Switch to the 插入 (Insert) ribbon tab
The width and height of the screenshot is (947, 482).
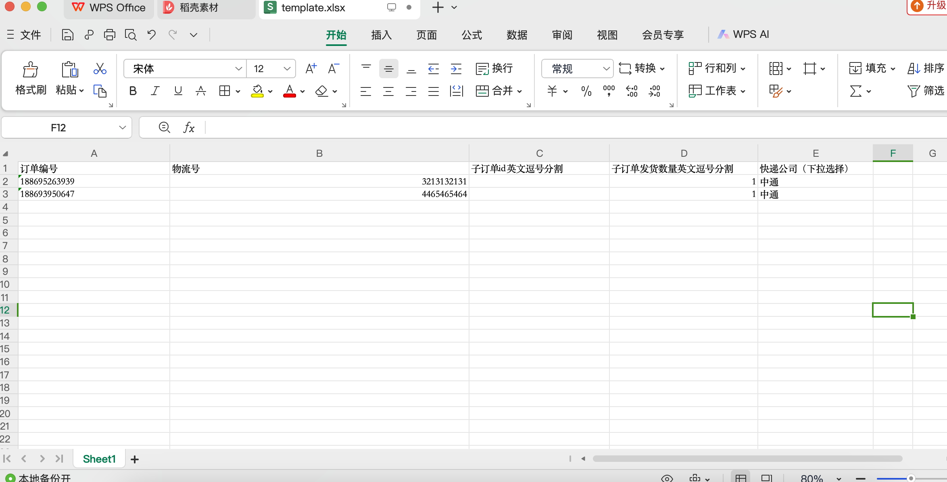381,35
